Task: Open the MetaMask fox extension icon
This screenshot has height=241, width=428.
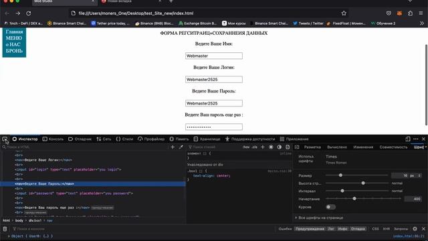Action: pyautogui.click(x=399, y=13)
